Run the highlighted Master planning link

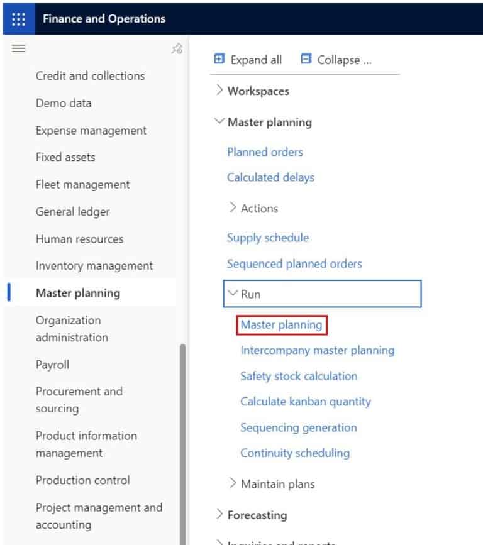click(281, 325)
